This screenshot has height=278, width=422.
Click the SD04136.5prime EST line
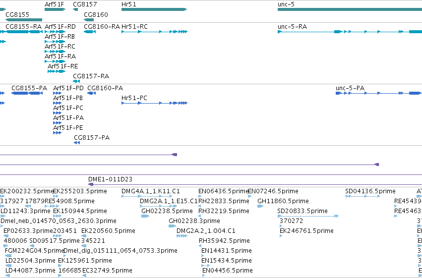[x=363, y=196]
